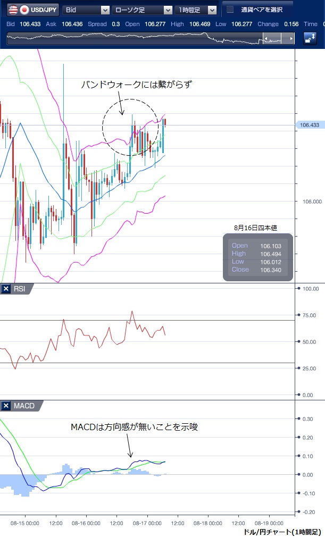Image resolution: width=325 pixels, height=537 pixels.
Task: Click the 8月16日四本値 OHLC info box
Action: (x=257, y=257)
